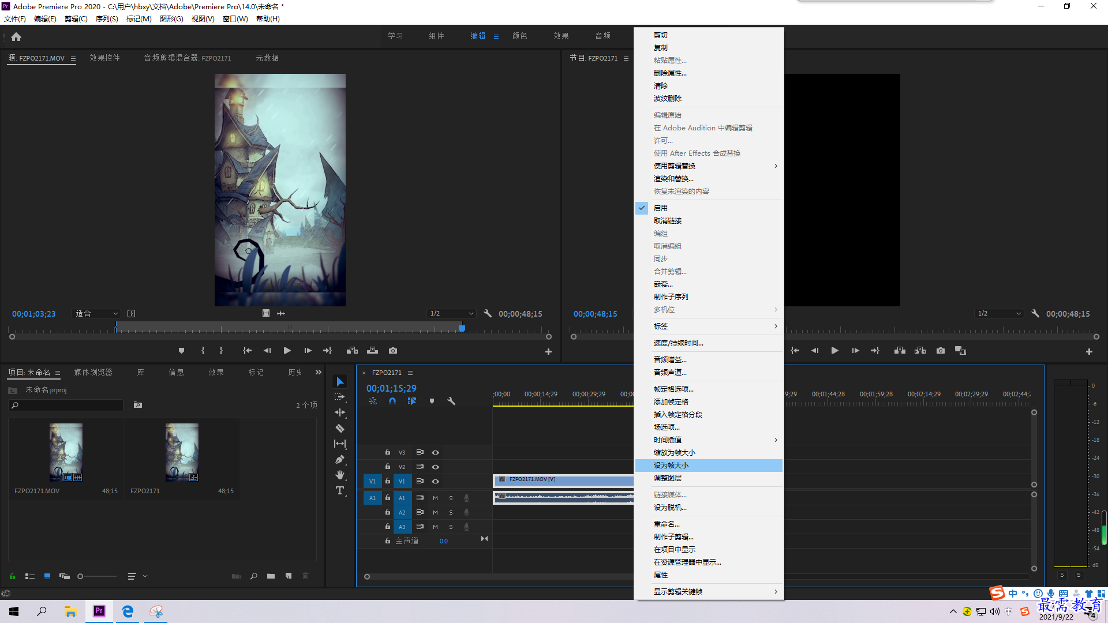Expand the 标签 submenu
The image size is (1108, 623).
(709, 326)
